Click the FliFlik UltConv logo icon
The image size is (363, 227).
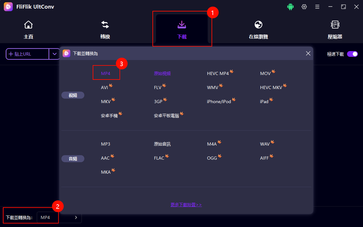[x=8, y=7]
